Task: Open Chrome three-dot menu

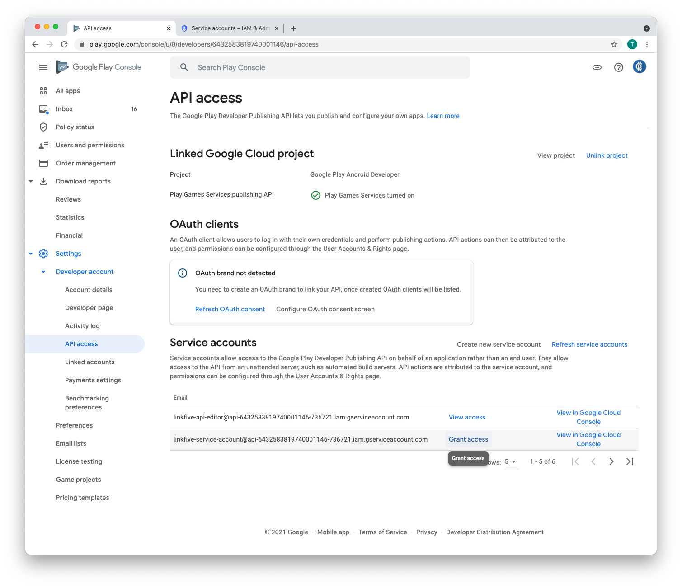Action: (647, 44)
